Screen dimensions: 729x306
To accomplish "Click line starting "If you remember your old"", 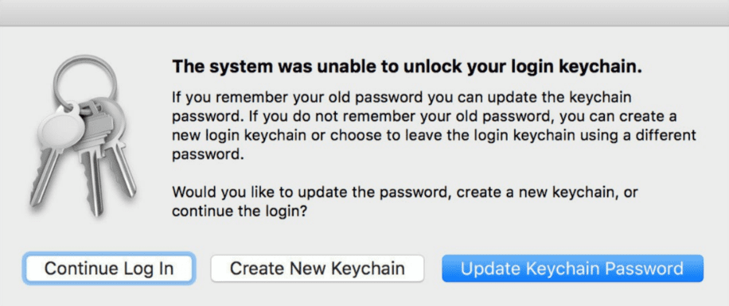I will (x=403, y=98).
